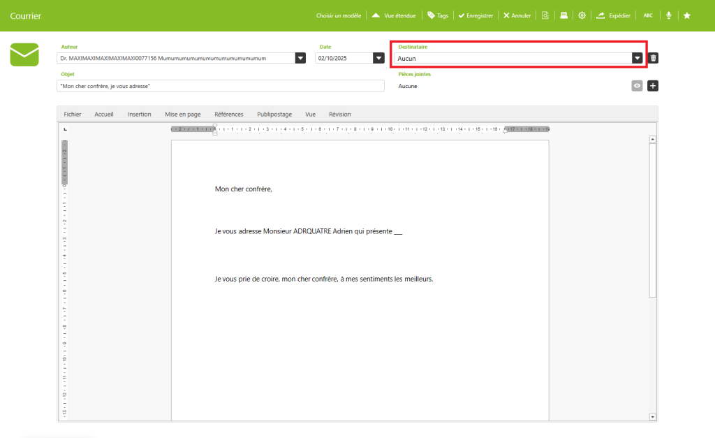
Task: Click Choisir un modèle
Action: coord(339,15)
